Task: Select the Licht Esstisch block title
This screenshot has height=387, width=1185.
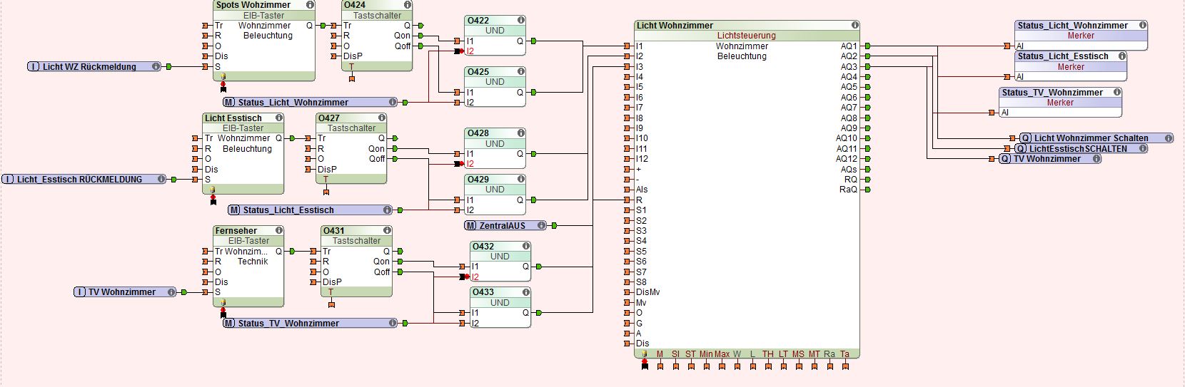Action: pos(233,118)
